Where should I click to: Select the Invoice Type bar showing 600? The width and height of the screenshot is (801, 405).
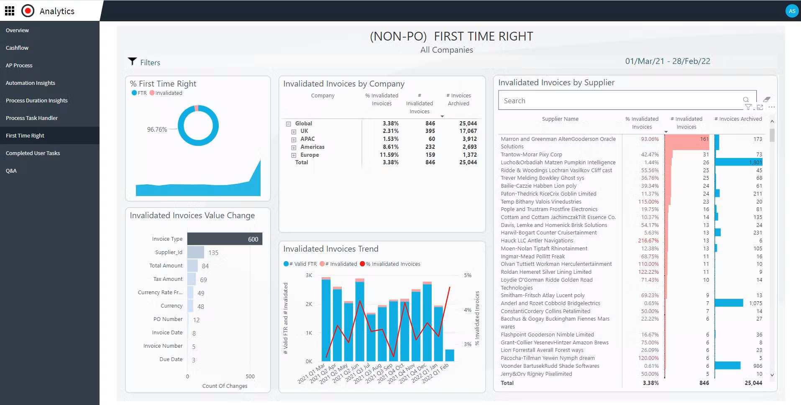click(x=225, y=239)
